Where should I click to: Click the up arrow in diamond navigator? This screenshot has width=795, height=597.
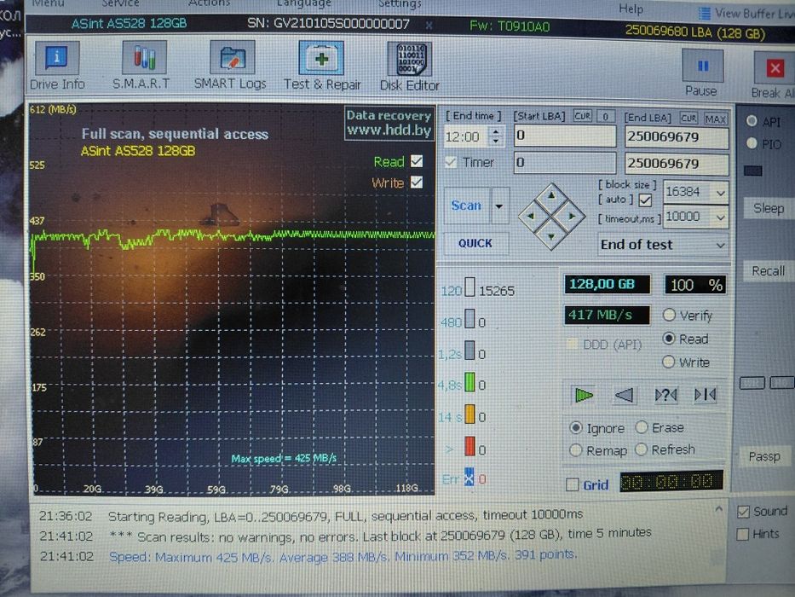point(551,195)
